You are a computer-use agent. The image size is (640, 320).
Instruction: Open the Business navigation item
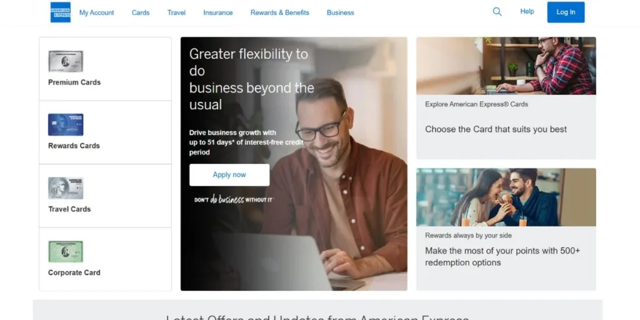point(341,12)
